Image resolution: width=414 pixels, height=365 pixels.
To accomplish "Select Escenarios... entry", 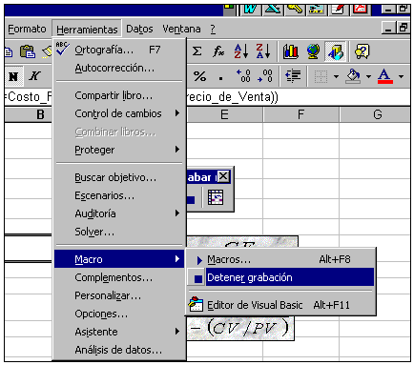I will (x=119, y=195).
